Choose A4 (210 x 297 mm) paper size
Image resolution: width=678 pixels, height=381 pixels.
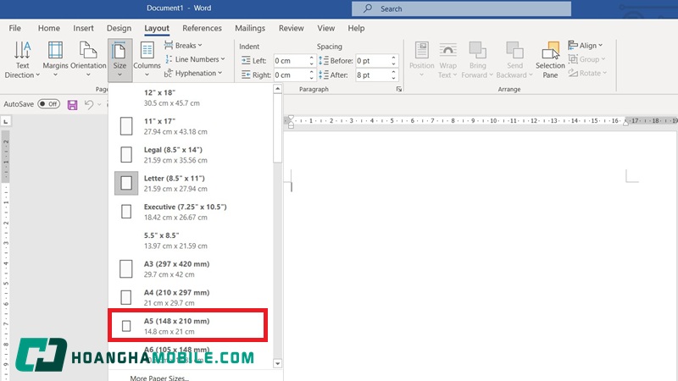(x=186, y=297)
